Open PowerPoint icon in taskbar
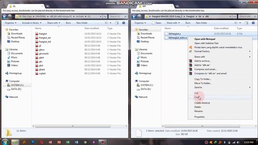258x145 pixels. (x=59, y=142)
